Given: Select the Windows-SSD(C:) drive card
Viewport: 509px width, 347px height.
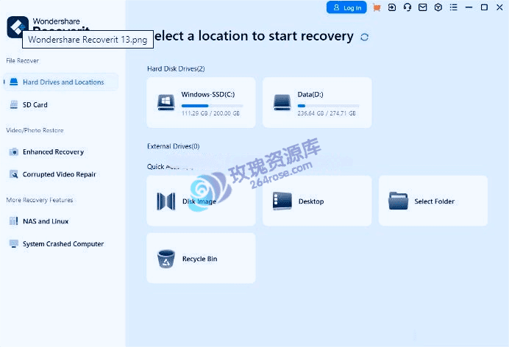Looking at the screenshot, I should 201,102.
